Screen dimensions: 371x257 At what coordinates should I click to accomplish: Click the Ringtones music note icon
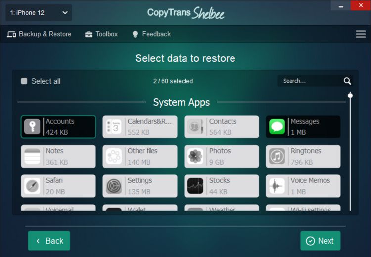pyautogui.click(x=277, y=156)
